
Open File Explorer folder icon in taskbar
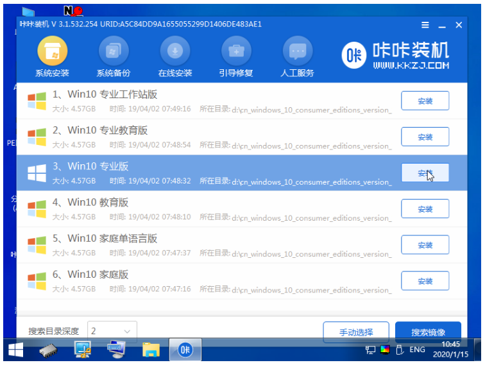click(151, 350)
